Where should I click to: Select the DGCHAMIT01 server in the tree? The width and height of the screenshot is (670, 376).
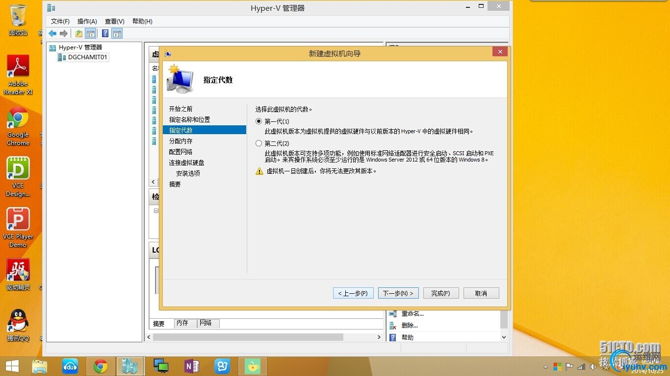pos(87,57)
